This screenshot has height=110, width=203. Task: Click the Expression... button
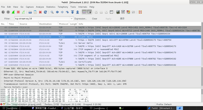pos(81,19)
